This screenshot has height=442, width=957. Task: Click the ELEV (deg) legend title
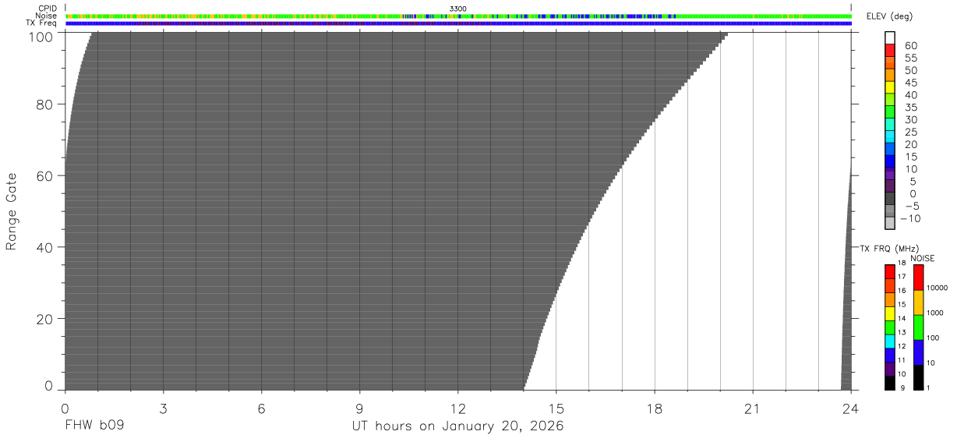888,17
